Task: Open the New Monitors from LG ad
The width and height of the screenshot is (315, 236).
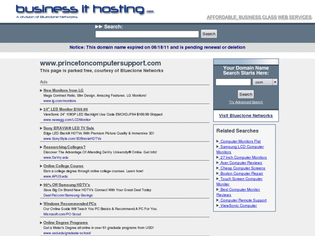Action: pos(64,91)
